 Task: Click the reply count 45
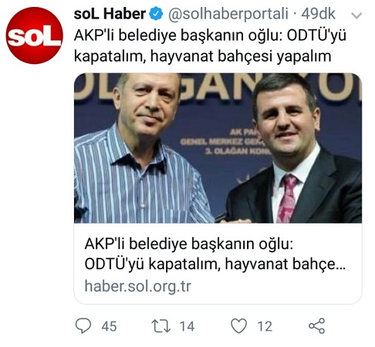[x=109, y=326]
